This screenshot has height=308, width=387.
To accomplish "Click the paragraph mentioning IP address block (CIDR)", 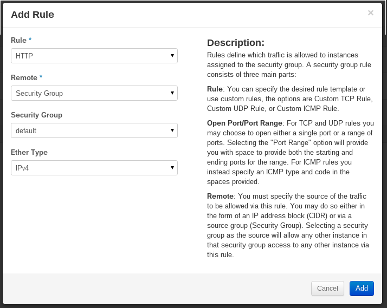I will tap(290, 225).
